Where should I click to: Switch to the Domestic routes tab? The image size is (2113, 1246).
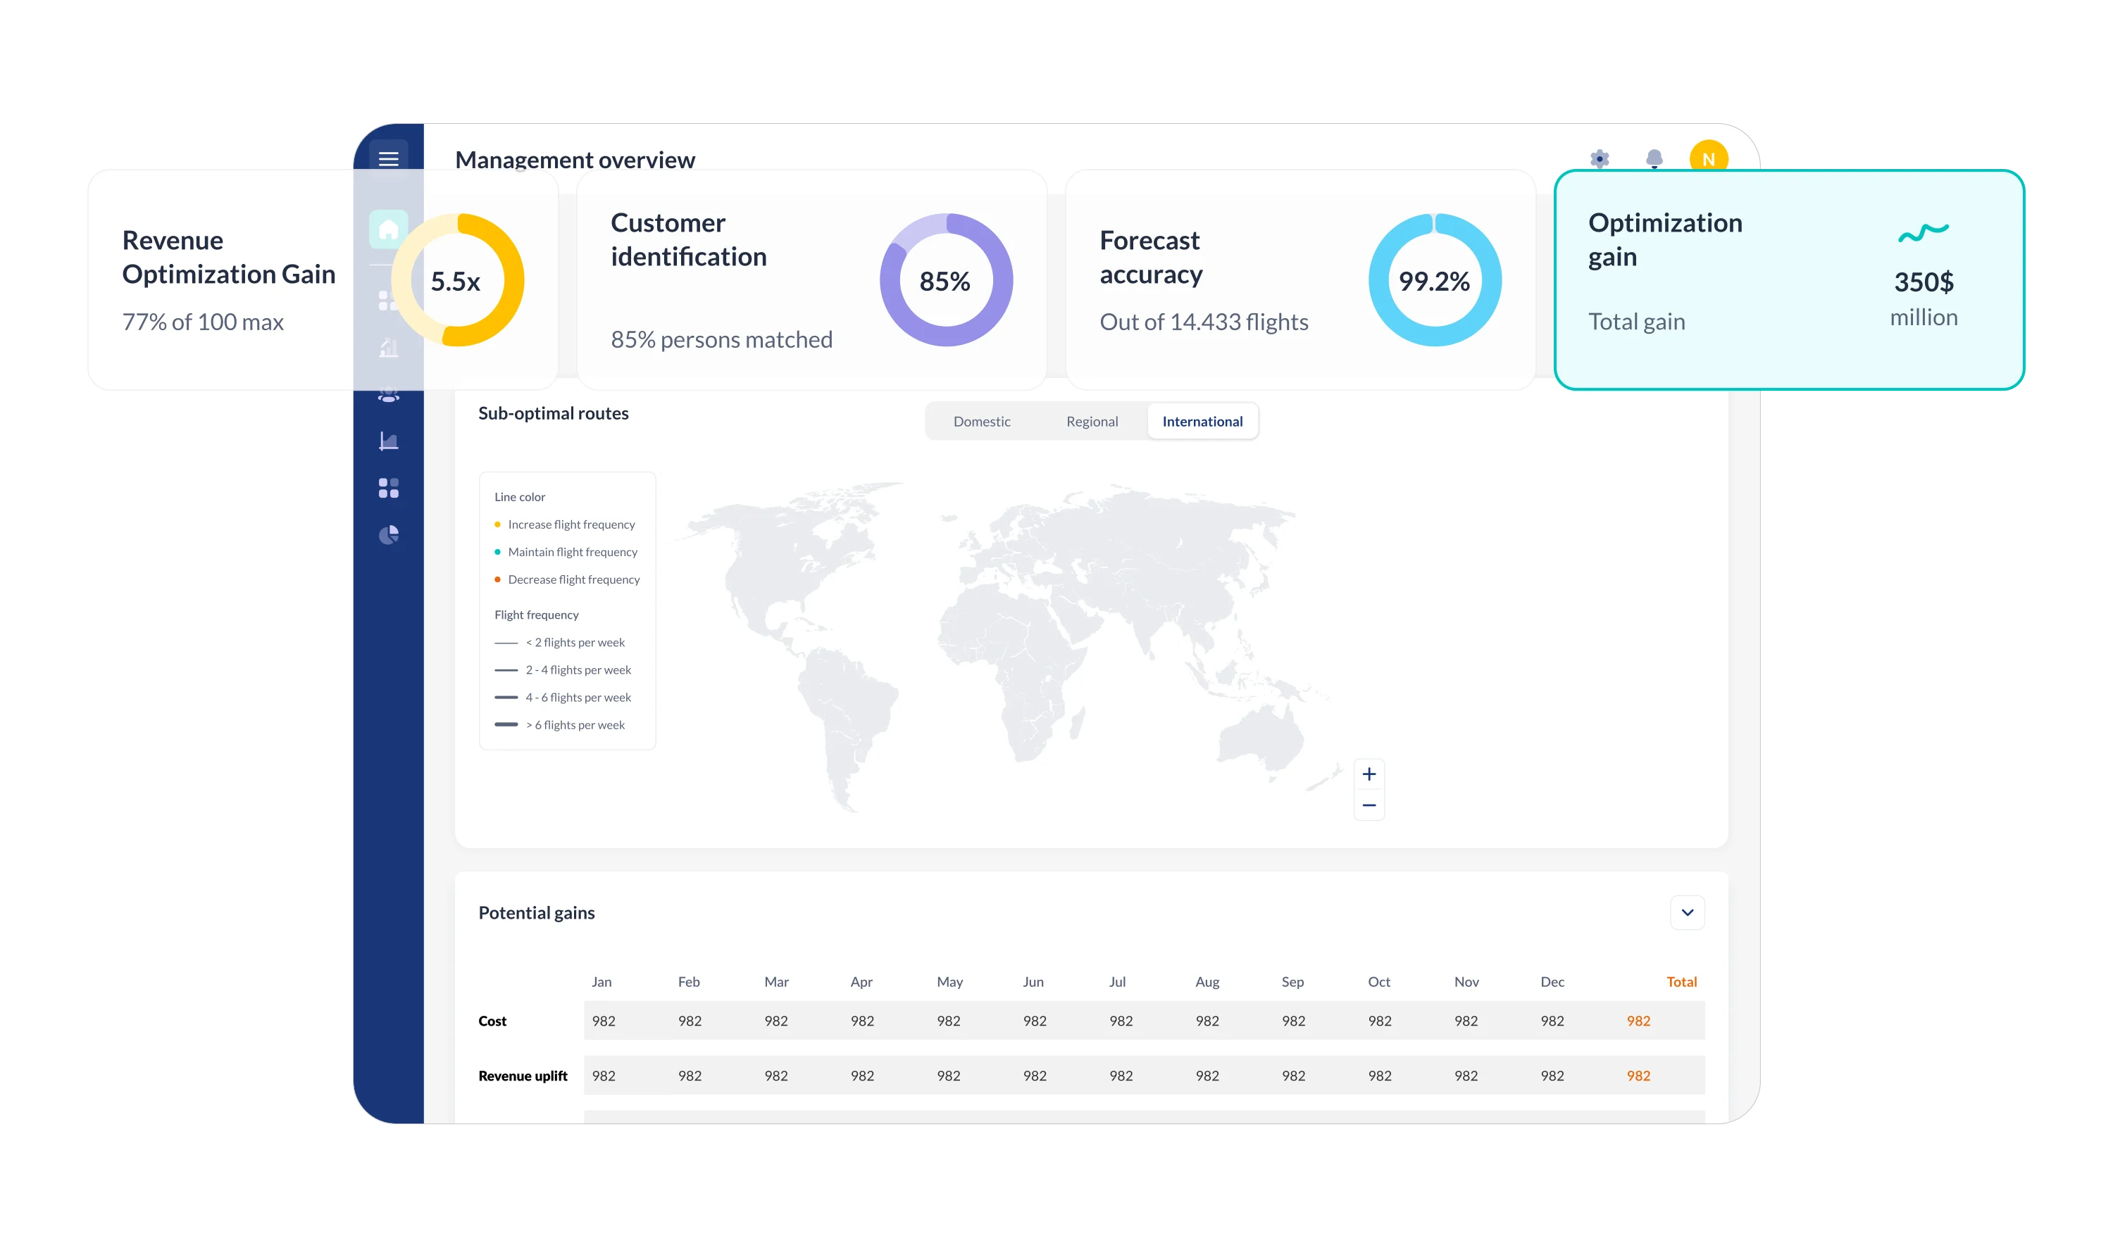pyautogui.click(x=982, y=422)
